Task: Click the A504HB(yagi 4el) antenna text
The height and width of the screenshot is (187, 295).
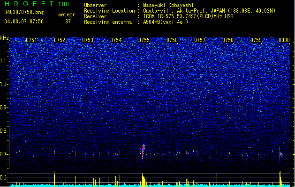Action: click(166, 22)
